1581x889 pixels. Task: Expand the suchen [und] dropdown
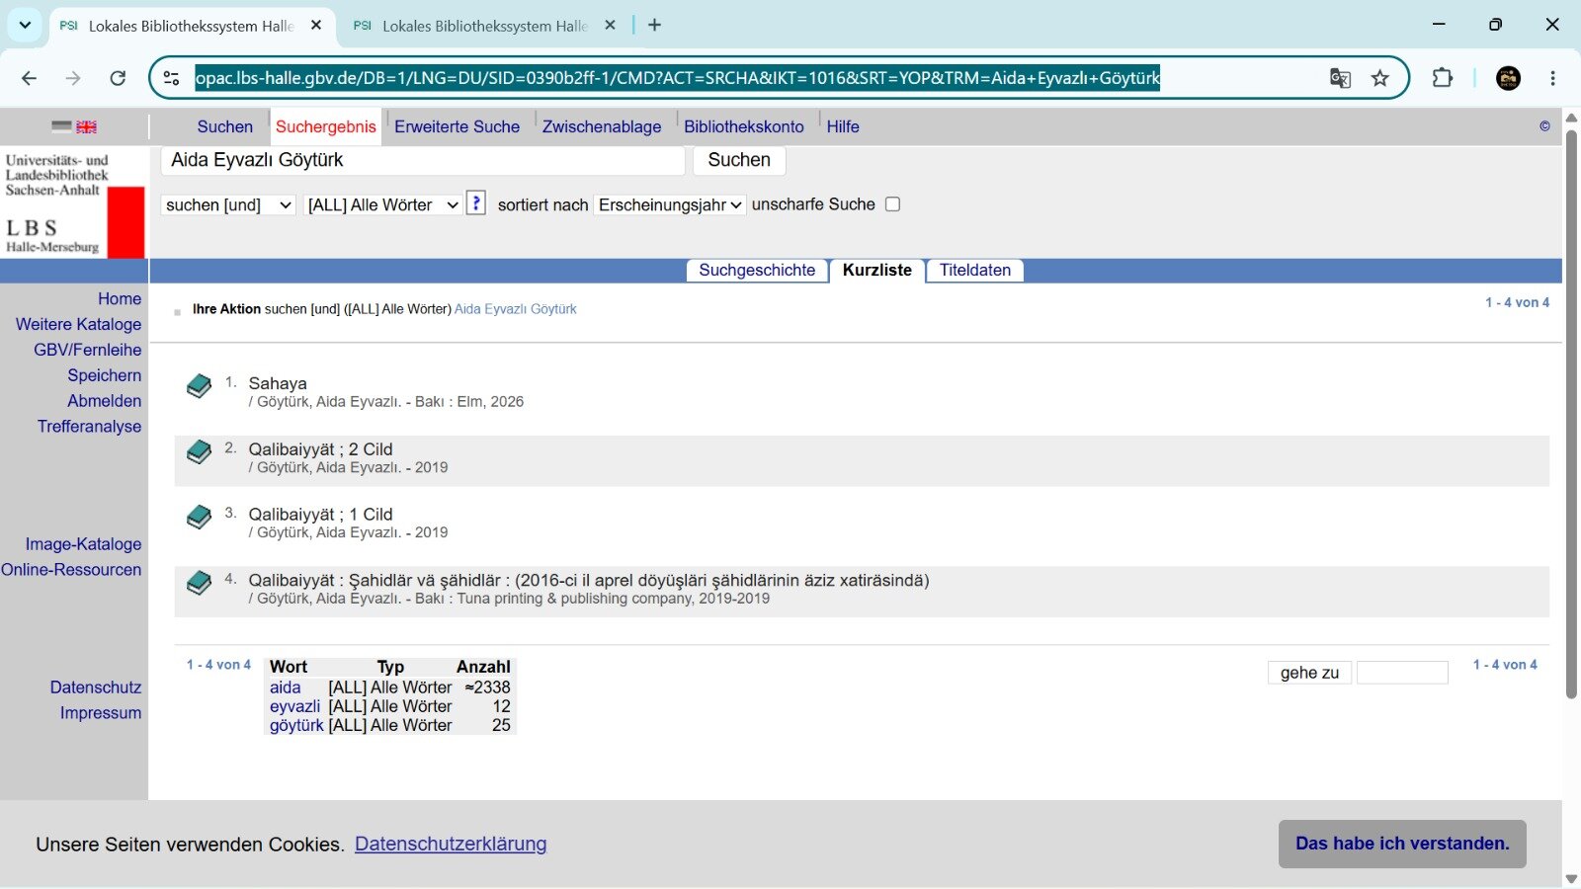(x=228, y=204)
